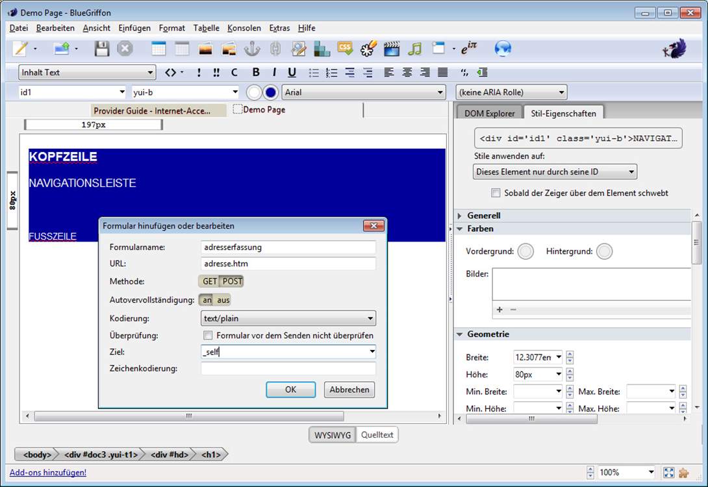Open the Datei menu
The height and width of the screenshot is (487, 708).
19,28
